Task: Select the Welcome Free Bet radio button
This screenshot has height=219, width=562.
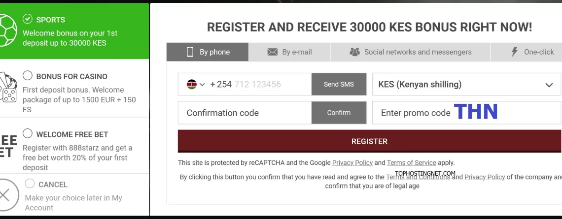Action: click(28, 133)
